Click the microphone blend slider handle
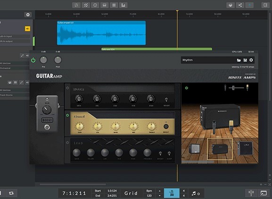Image resolution: width=272 pixels, height=199 pixels. pyautogui.click(x=233, y=88)
